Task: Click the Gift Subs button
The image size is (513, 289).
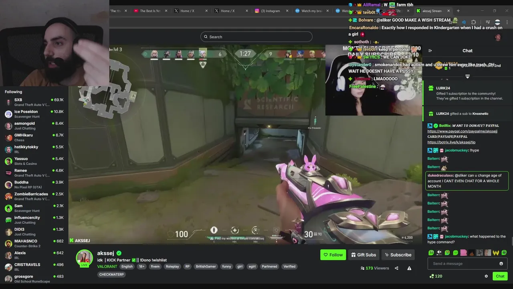Action: [364, 255]
